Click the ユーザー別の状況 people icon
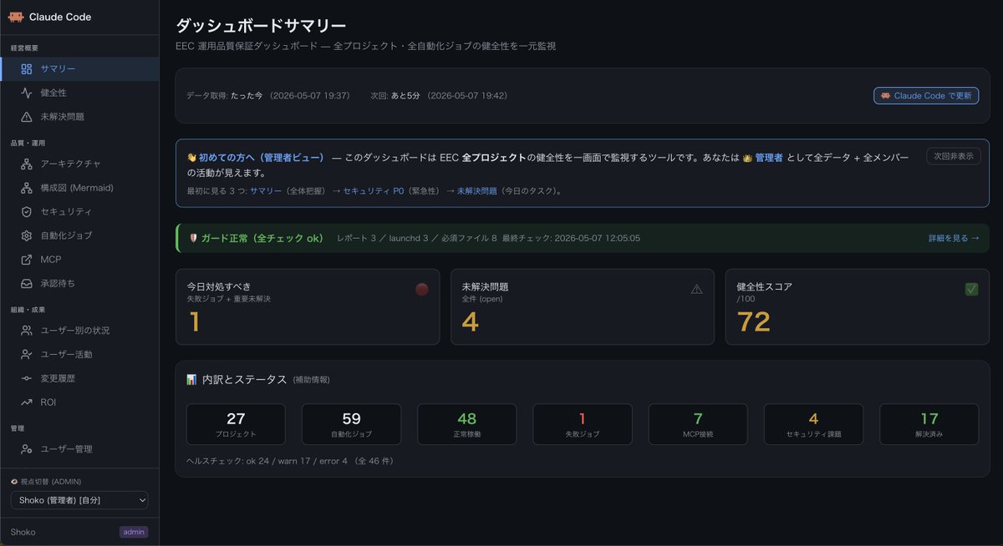 coord(27,331)
